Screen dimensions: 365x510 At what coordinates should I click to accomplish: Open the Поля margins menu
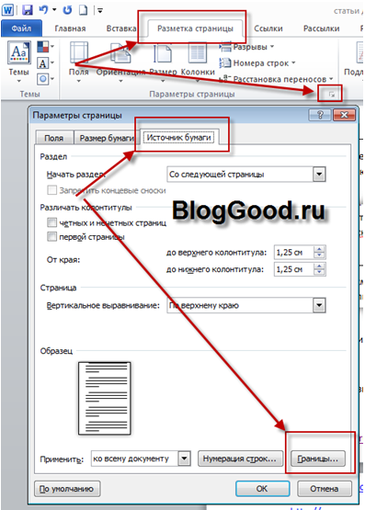(x=79, y=62)
